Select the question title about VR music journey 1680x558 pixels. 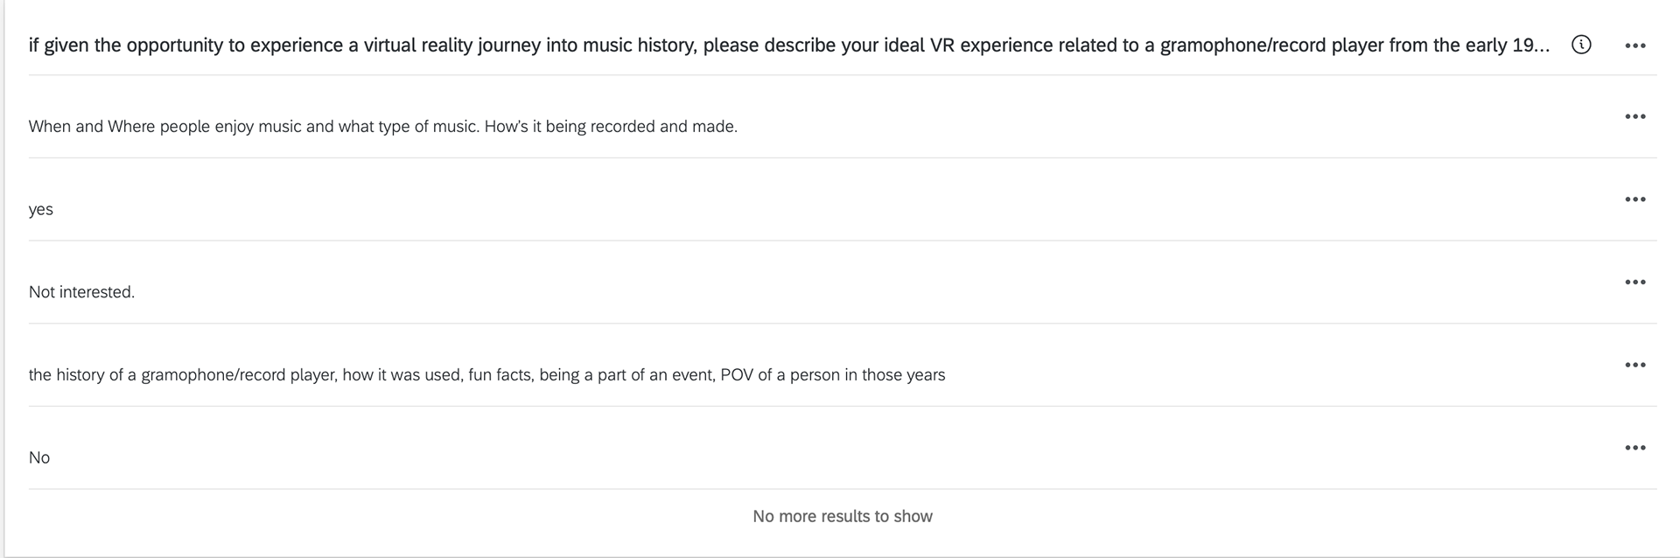[x=789, y=45]
